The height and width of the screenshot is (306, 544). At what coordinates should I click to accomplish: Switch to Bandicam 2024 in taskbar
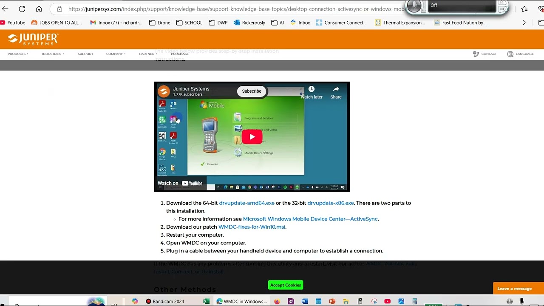[165, 301]
